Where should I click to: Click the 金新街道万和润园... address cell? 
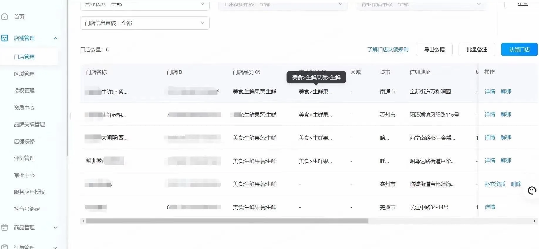(x=432, y=92)
